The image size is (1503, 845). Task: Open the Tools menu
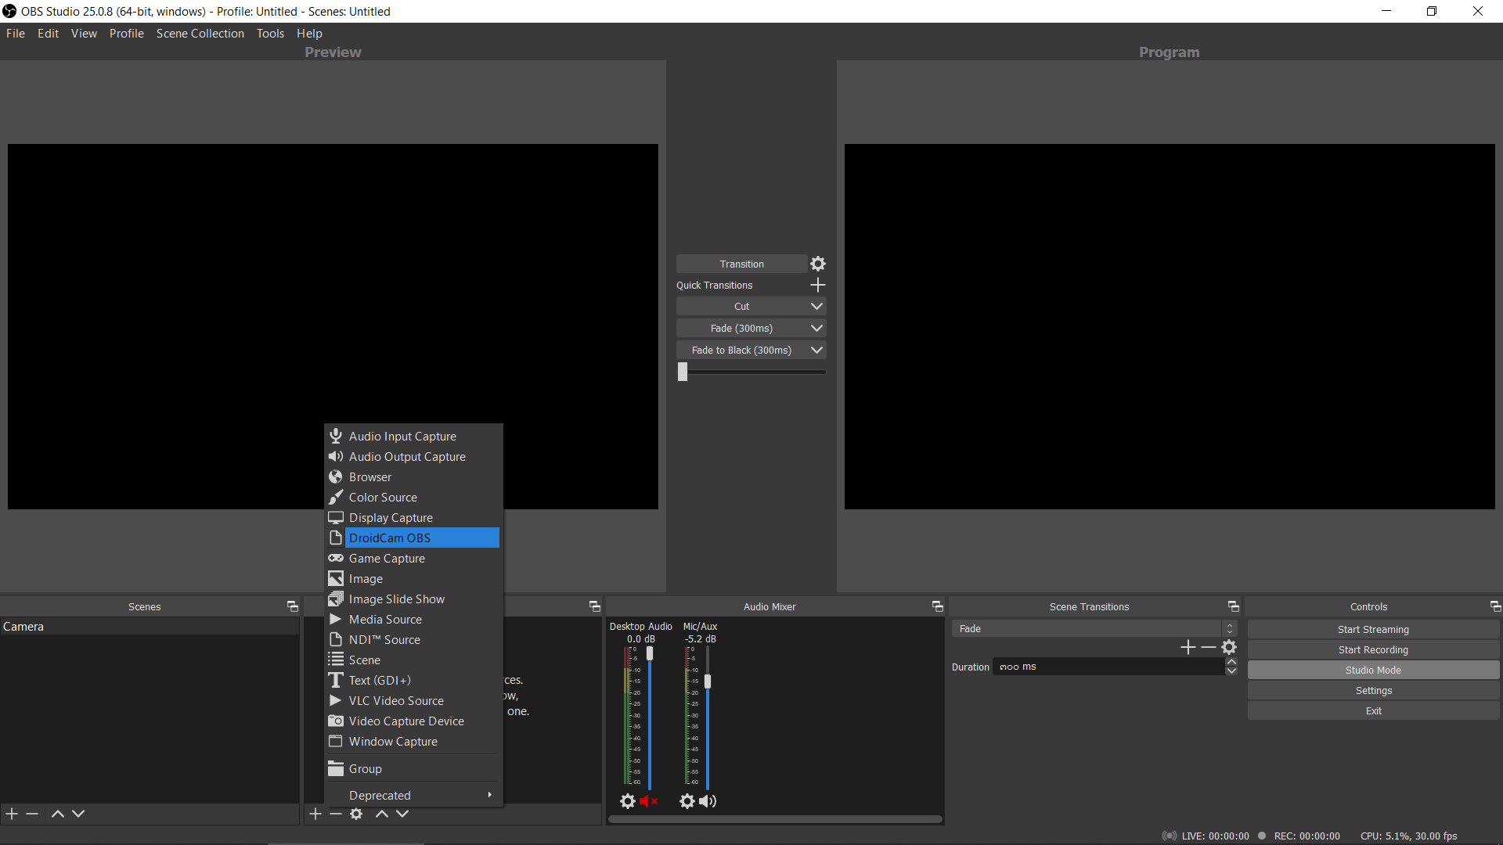pyautogui.click(x=269, y=33)
